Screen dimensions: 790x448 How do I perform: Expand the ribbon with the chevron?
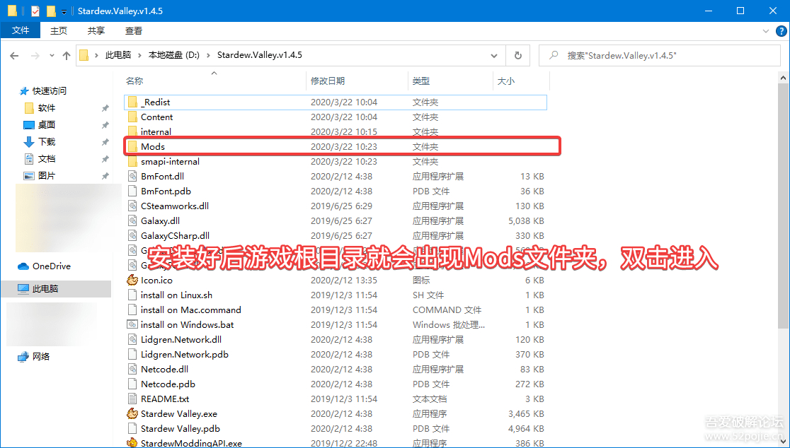pyautogui.click(x=767, y=30)
